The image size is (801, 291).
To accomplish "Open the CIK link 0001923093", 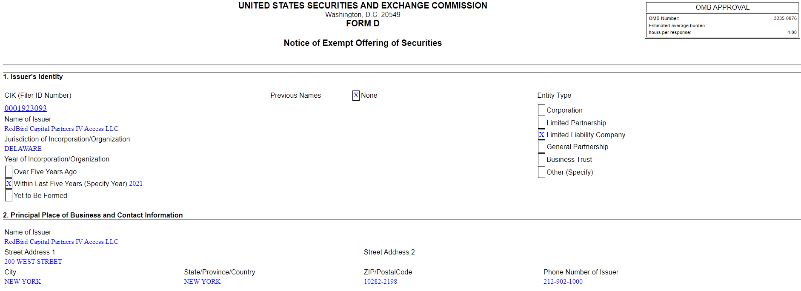I will coord(26,108).
